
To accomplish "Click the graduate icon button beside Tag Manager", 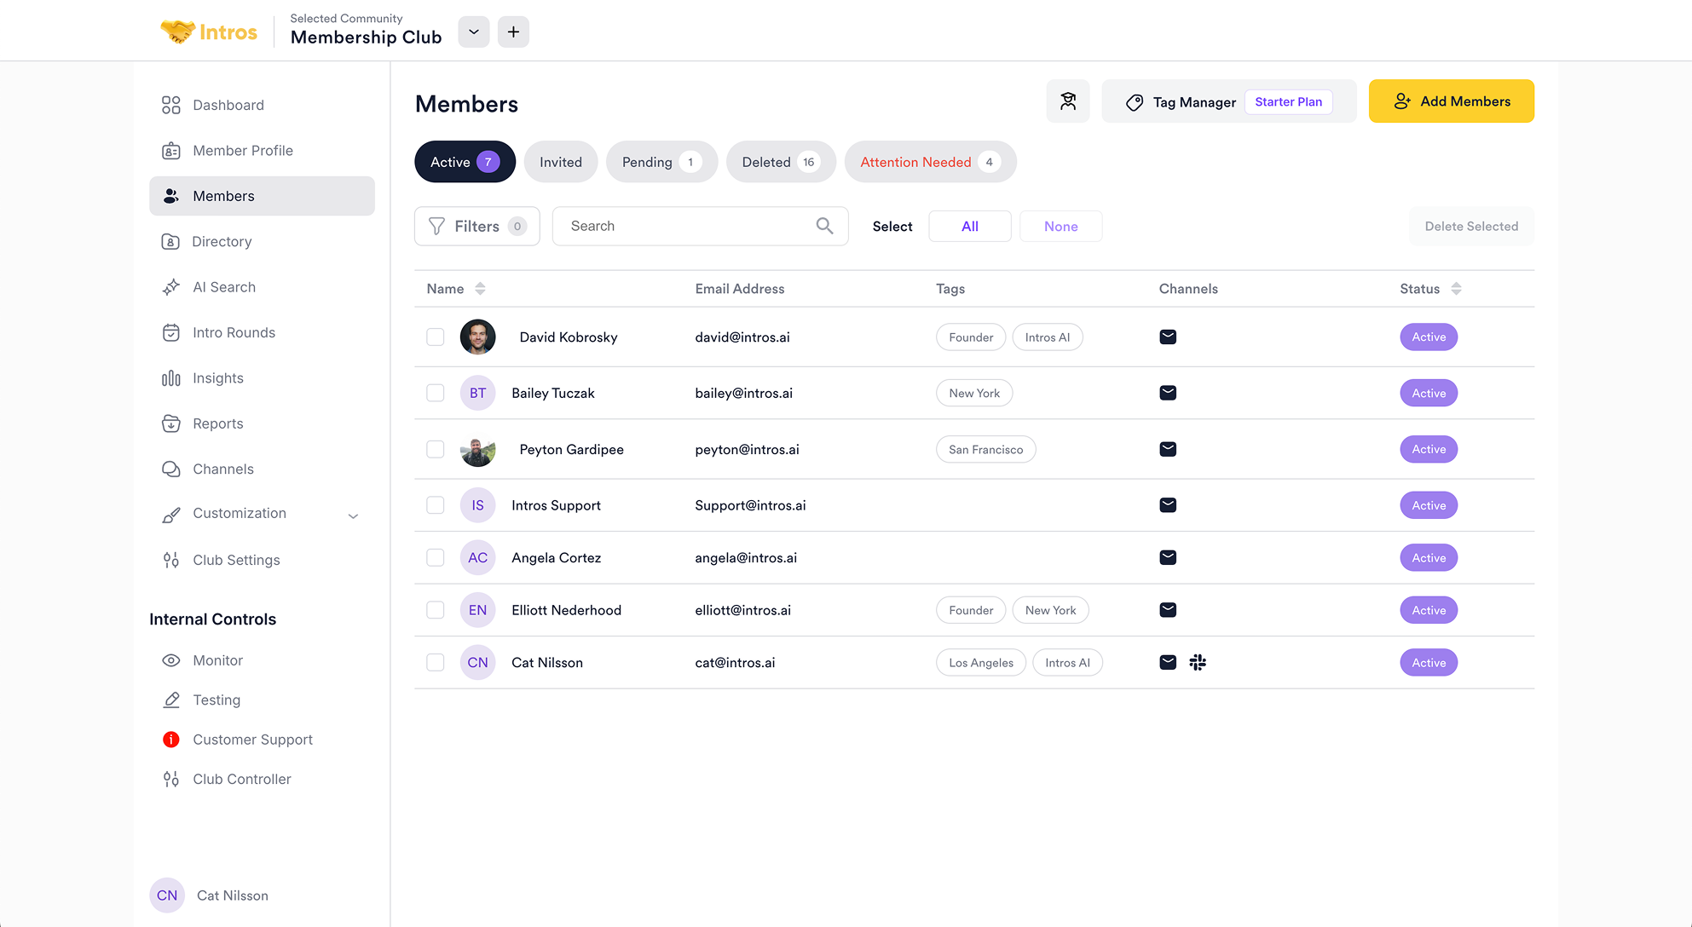I will [x=1067, y=101].
